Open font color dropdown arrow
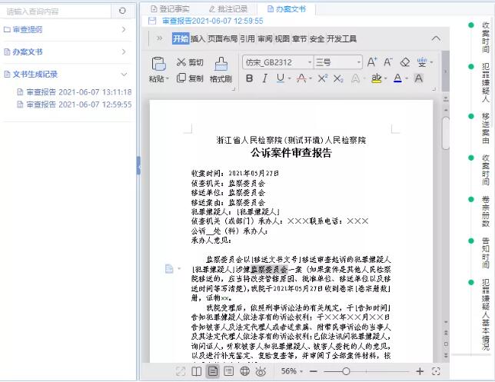Screen dimensions: 495x382 [x=407, y=78]
